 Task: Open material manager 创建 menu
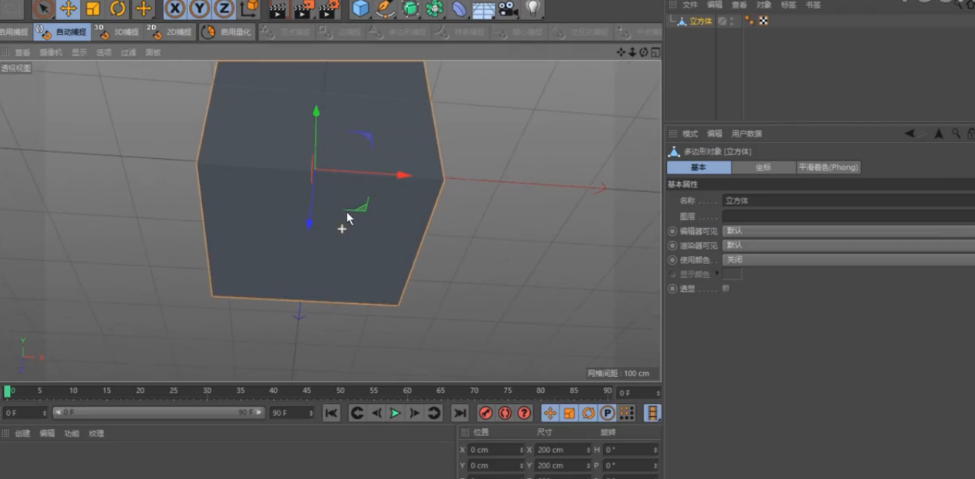pos(22,433)
